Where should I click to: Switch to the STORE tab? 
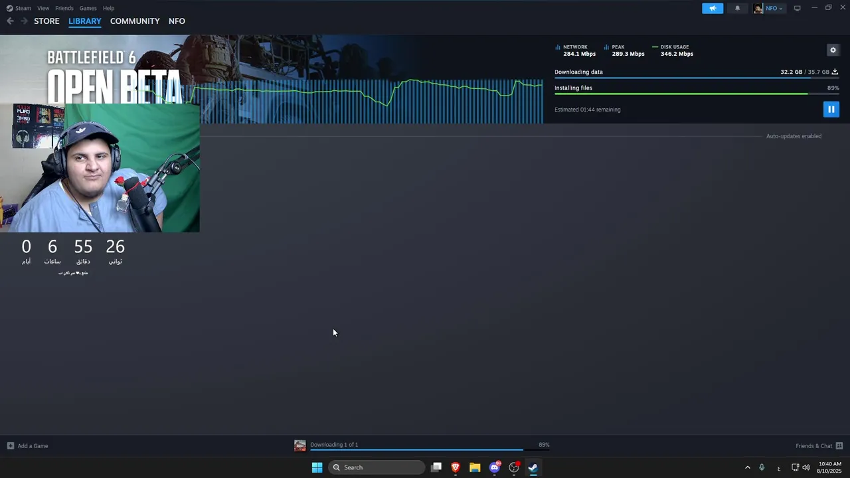coord(46,21)
